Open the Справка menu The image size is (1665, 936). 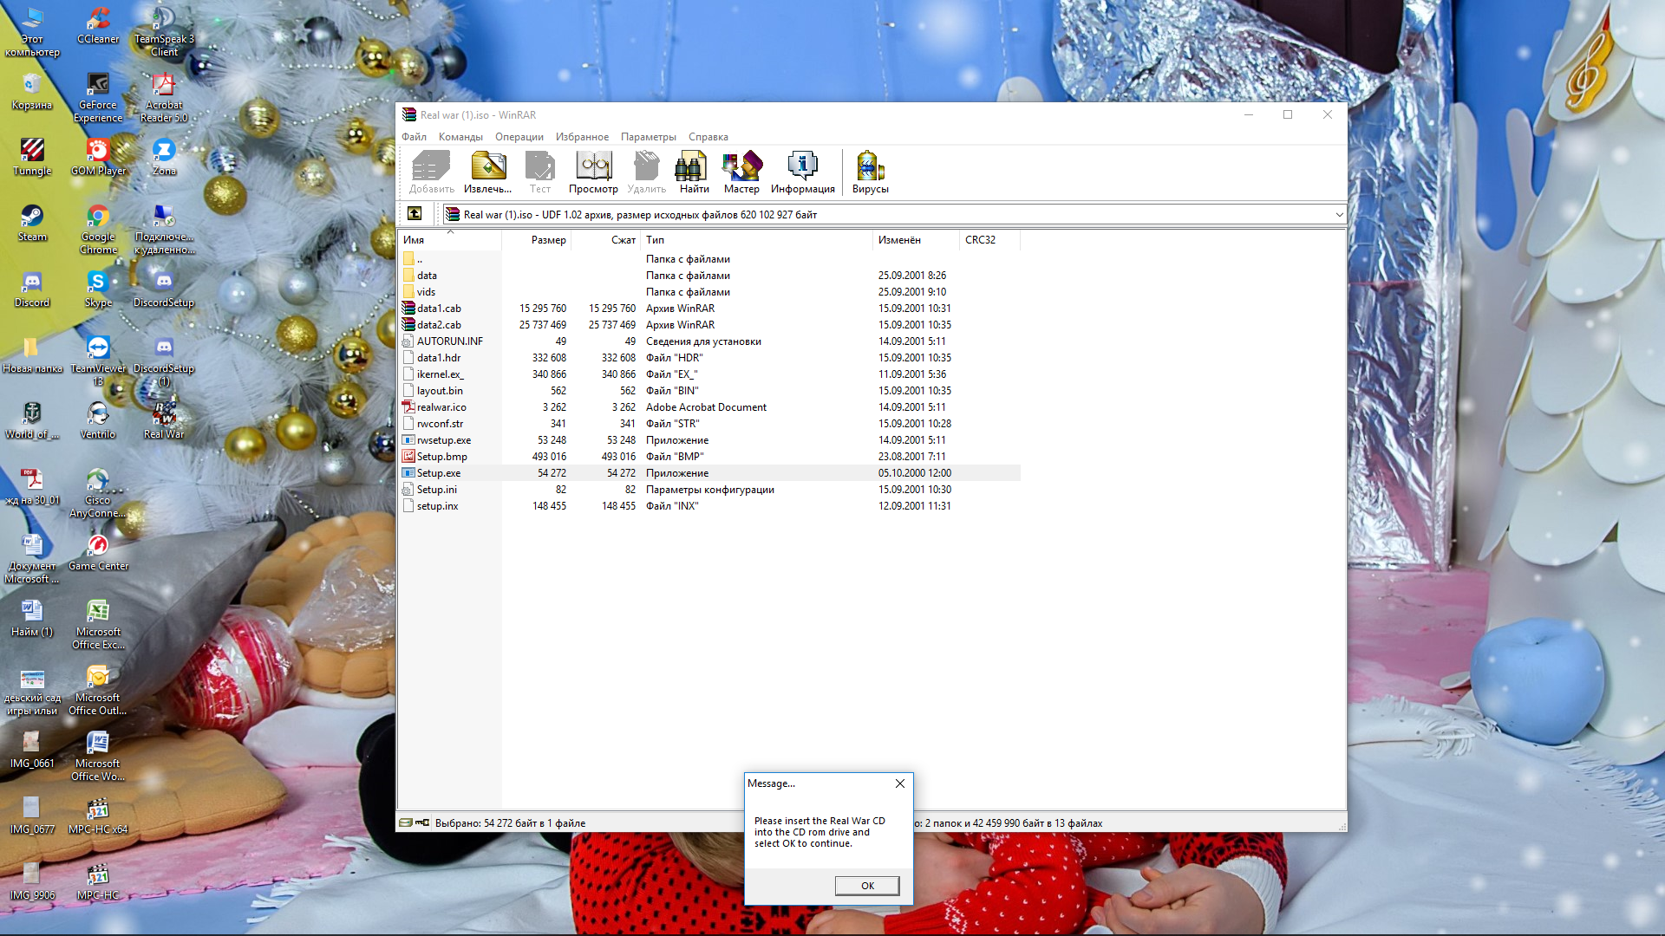pos(708,137)
